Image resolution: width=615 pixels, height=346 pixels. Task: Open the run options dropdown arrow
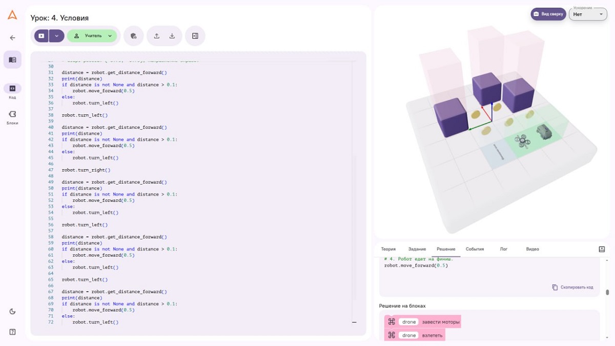56,36
